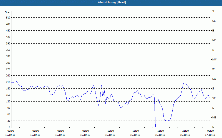The height and width of the screenshot is (138, 222).
Task: Click the 360 degree tick label
Action: pos(8,50)
